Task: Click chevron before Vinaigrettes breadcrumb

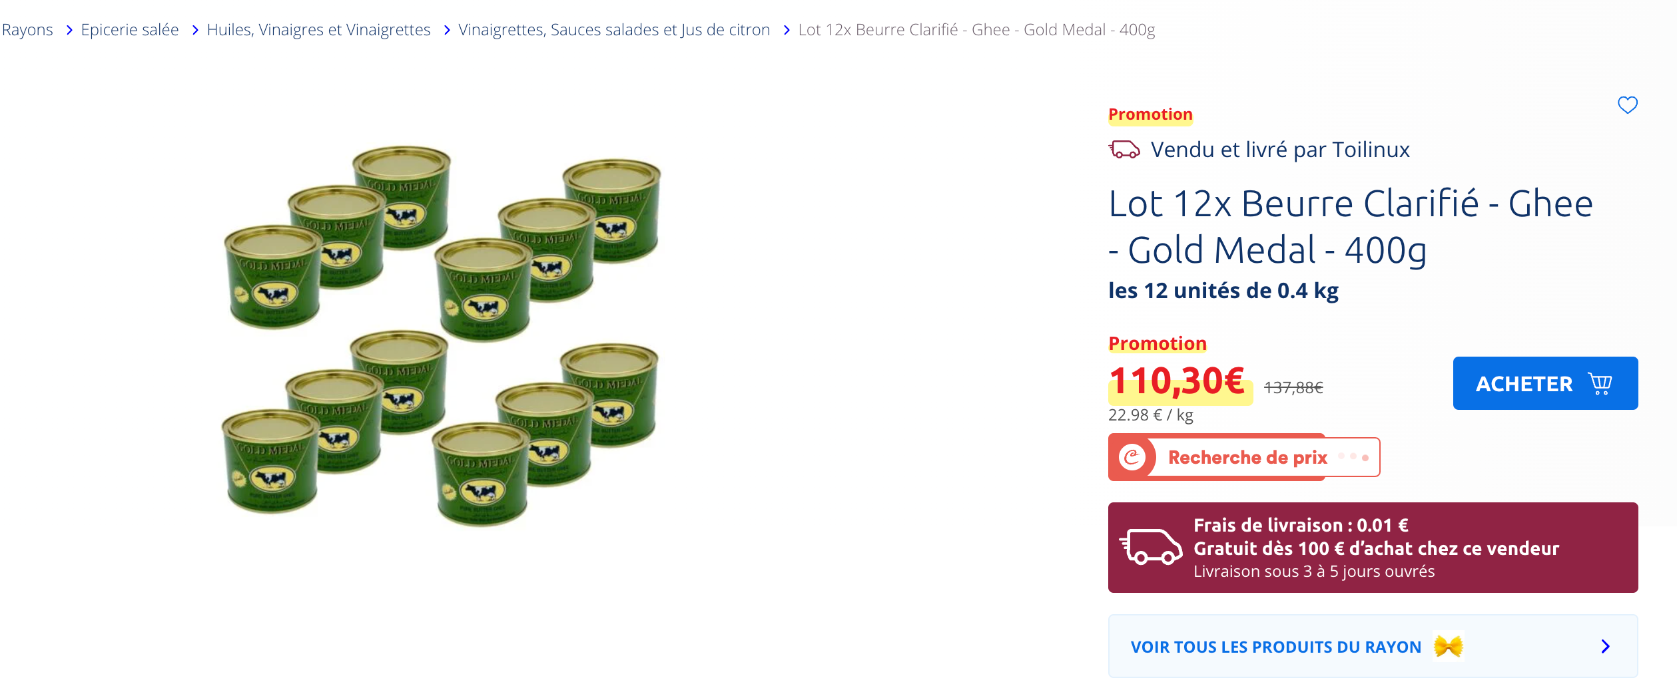Action: coord(446,30)
